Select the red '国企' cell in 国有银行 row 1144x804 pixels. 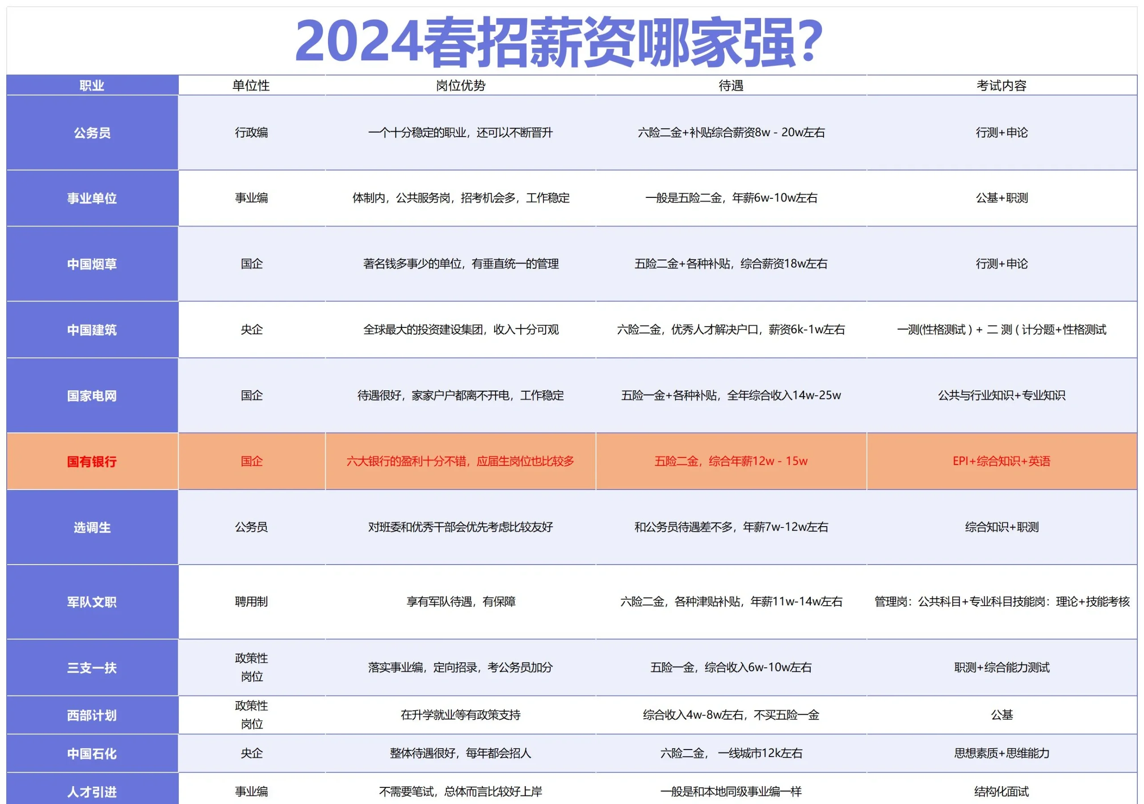[x=252, y=461]
